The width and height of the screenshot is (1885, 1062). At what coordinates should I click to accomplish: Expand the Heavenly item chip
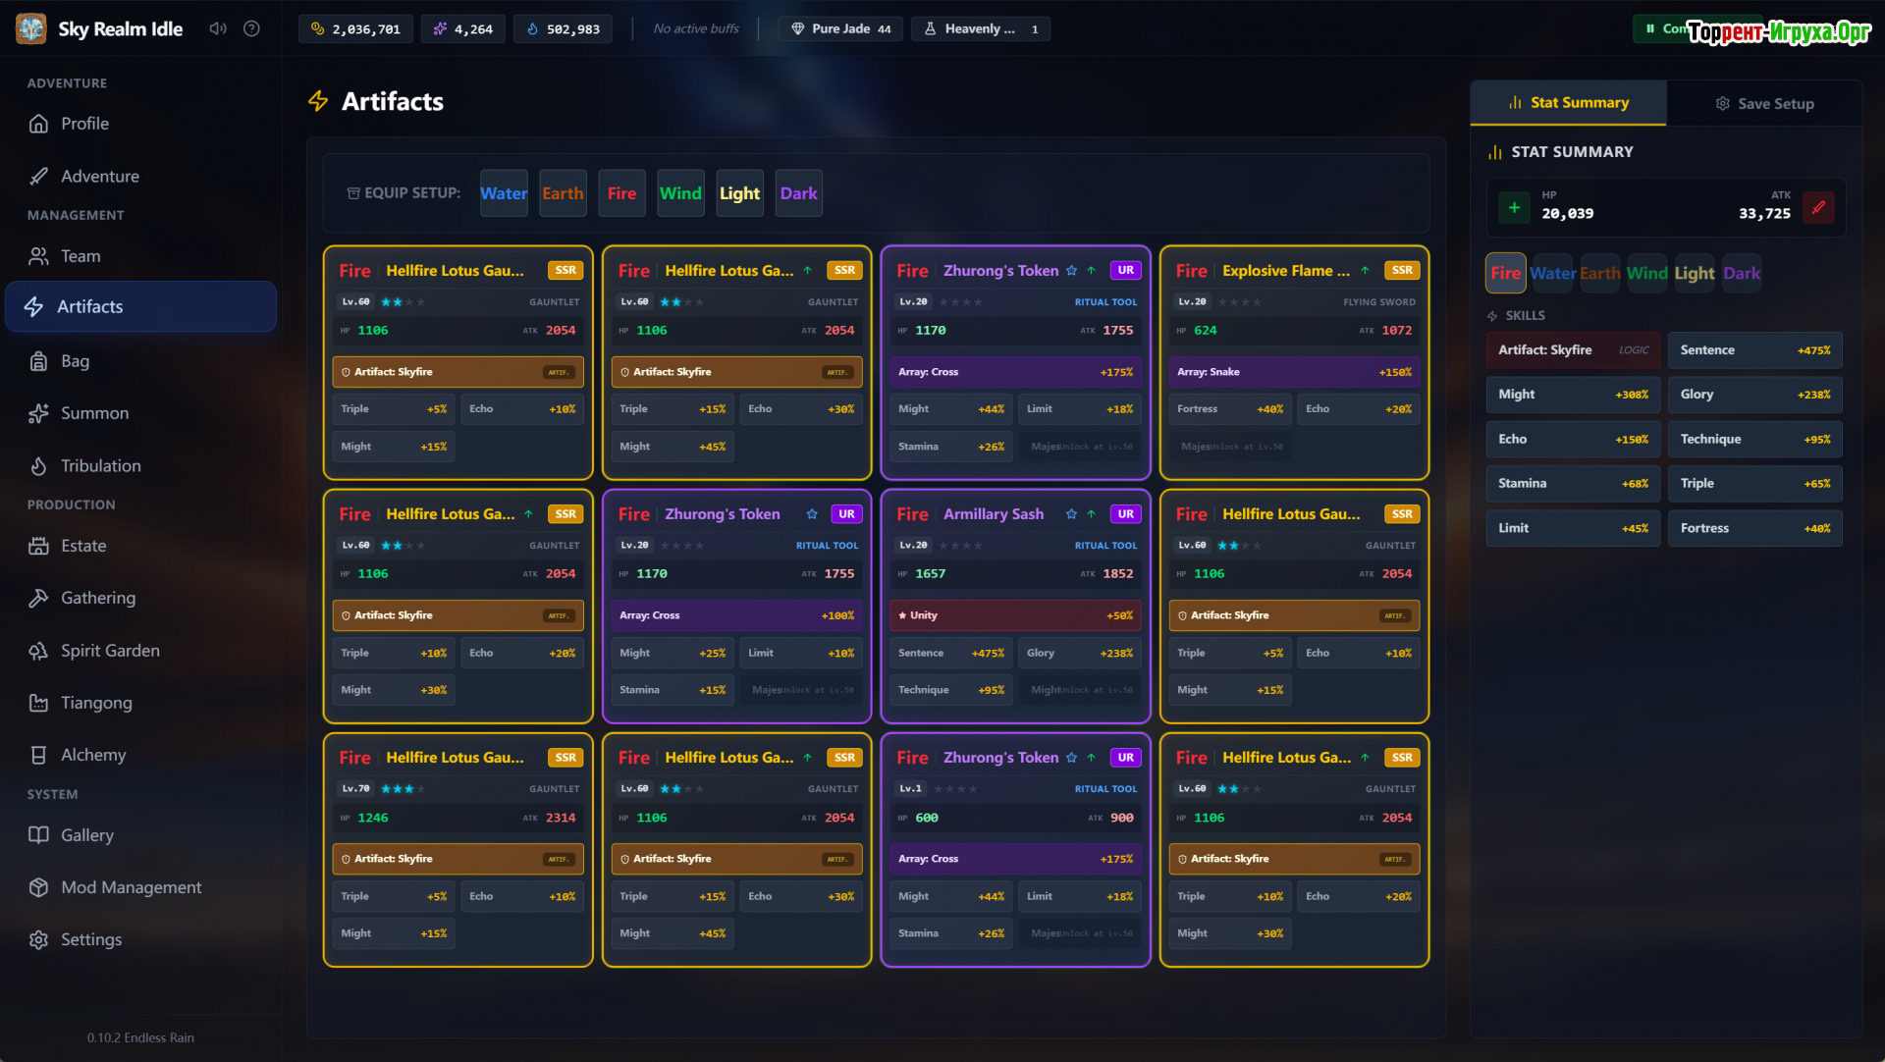click(x=980, y=28)
